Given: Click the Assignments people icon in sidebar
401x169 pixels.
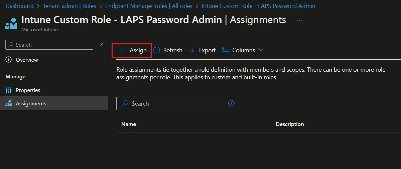Looking at the screenshot, I should 9,103.
